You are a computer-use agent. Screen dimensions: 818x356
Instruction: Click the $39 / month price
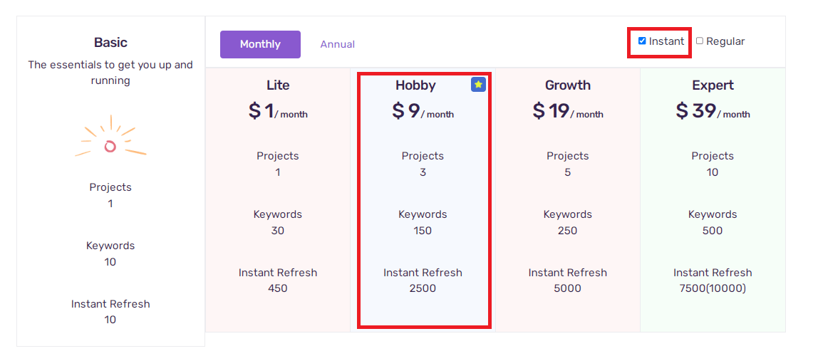(x=713, y=111)
